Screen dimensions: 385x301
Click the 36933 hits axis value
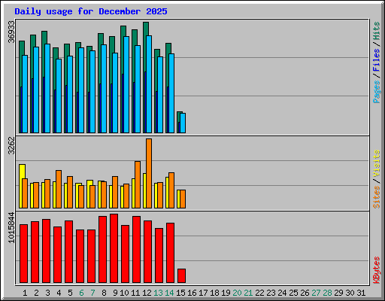click(x=11, y=32)
